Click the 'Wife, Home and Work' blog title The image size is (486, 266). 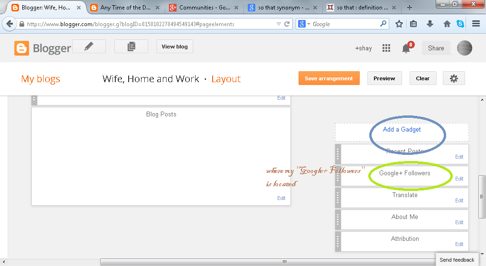pos(150,79)
